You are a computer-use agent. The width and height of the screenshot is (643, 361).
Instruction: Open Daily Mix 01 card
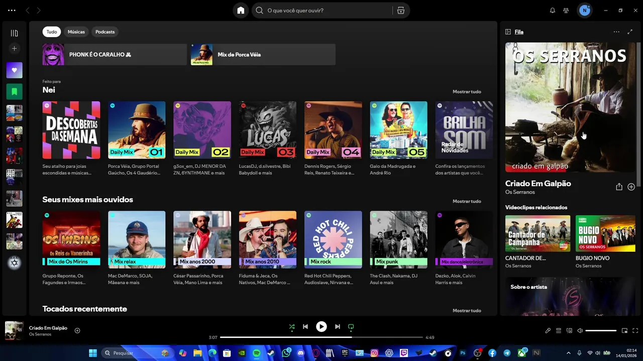coord(137,138)
